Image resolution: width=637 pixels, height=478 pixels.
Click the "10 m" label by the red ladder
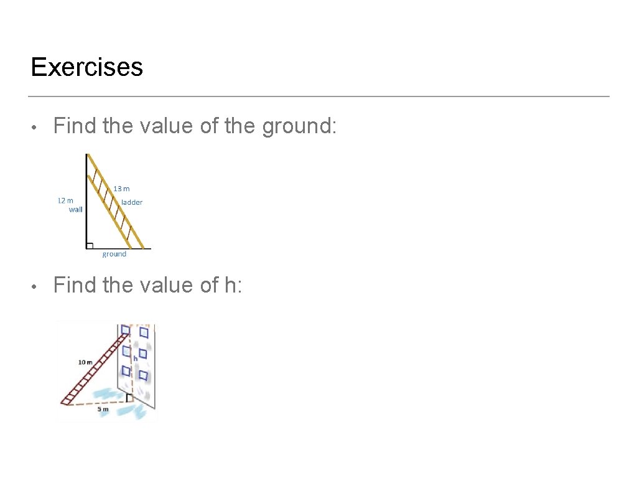85,362
